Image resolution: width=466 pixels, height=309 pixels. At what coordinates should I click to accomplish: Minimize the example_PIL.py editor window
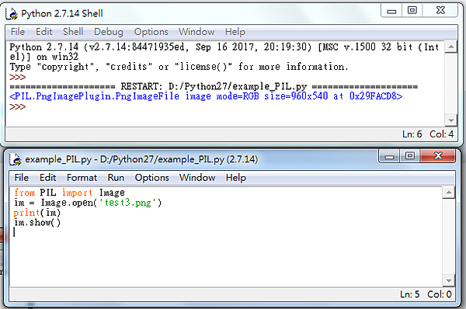(x=389, y=156)
